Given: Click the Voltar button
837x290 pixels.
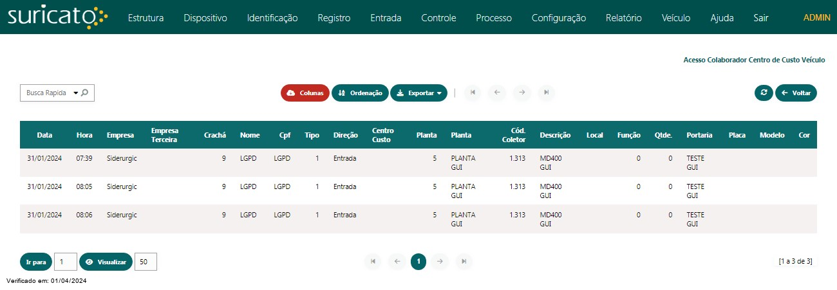Looking at the screenshot, I should click(x=796, y=93).
